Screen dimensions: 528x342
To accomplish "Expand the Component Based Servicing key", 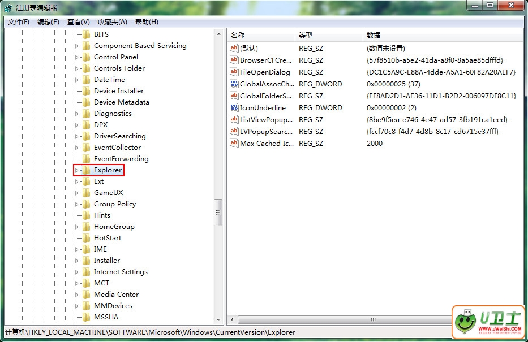I will click(77, 46).
